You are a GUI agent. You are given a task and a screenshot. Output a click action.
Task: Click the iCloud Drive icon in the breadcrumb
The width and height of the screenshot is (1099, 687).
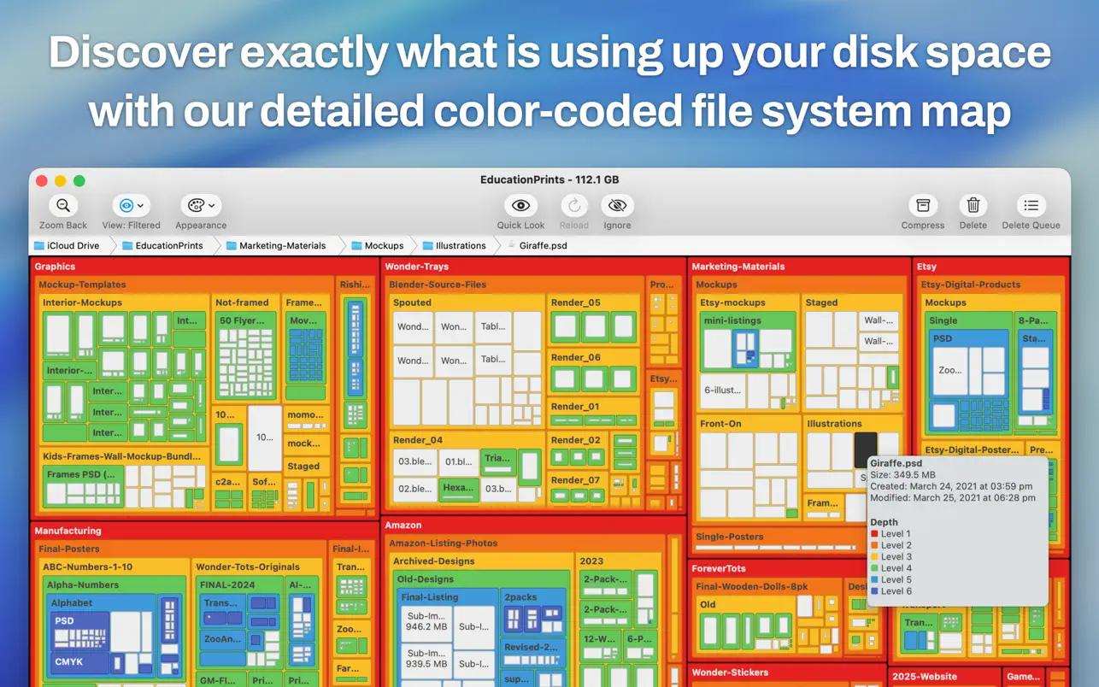tap(38, 245)
